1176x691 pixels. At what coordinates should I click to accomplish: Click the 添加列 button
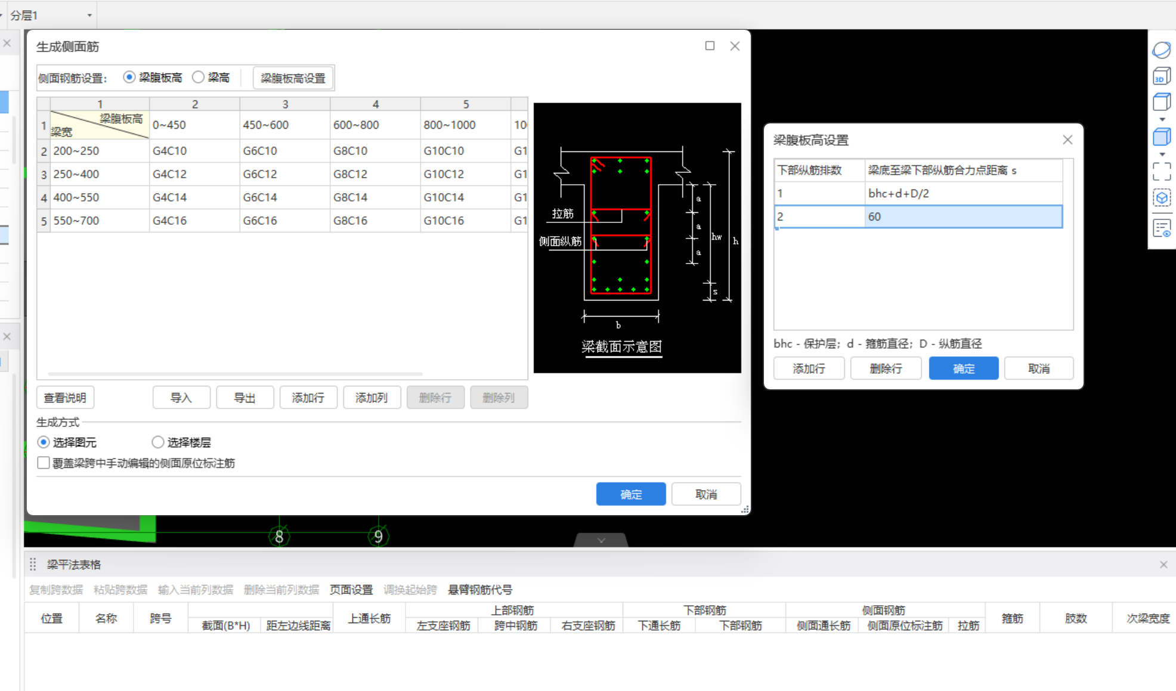(x=372, y=398)
